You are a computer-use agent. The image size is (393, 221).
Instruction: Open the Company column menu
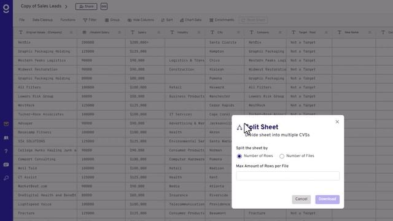(x=280, y=33)
